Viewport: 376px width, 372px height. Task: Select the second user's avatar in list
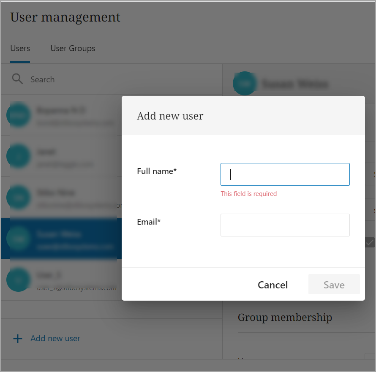pos(19,156)
